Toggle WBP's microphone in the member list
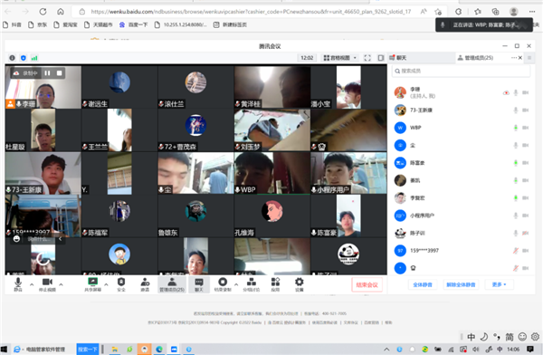This screenshot has height=355, width=543. pyautogui.click(x=516, y=128)
